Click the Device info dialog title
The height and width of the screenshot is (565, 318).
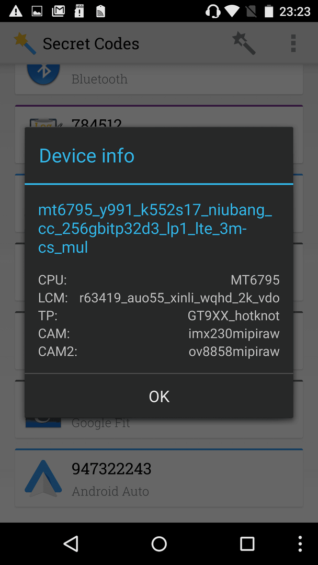coord(87,156)
